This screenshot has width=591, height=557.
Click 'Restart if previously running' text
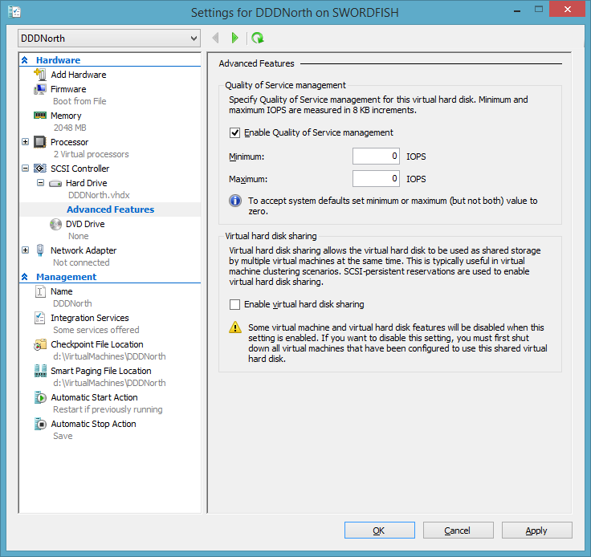pos(108,409)
